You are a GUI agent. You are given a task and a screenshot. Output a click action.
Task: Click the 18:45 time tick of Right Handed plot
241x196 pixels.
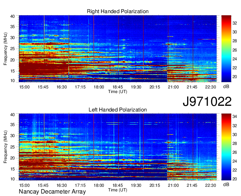coord(118,87)
